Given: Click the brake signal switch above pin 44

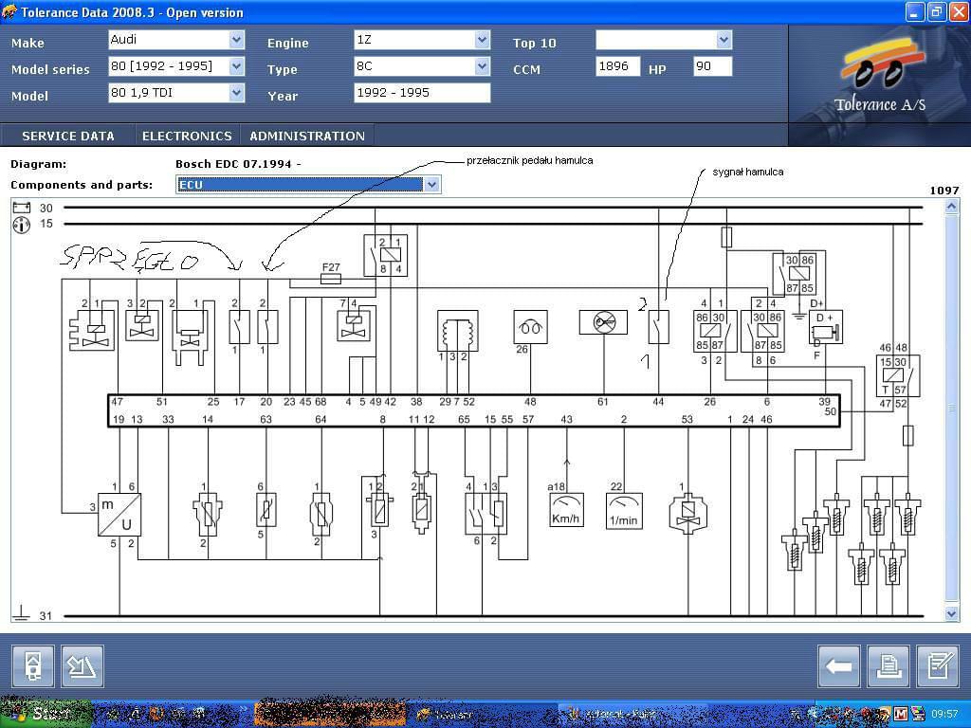Looking at the screenshot, I should point(658,327).
